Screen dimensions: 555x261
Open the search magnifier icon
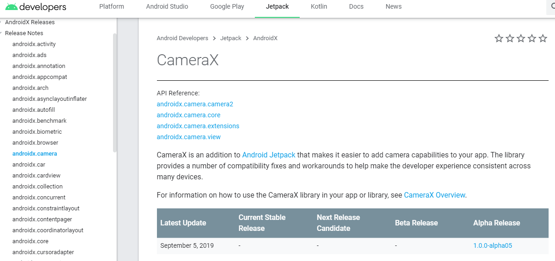pos(552,7)
